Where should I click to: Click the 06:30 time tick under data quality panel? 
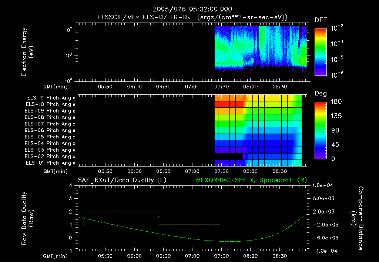[x=163, y=256]
